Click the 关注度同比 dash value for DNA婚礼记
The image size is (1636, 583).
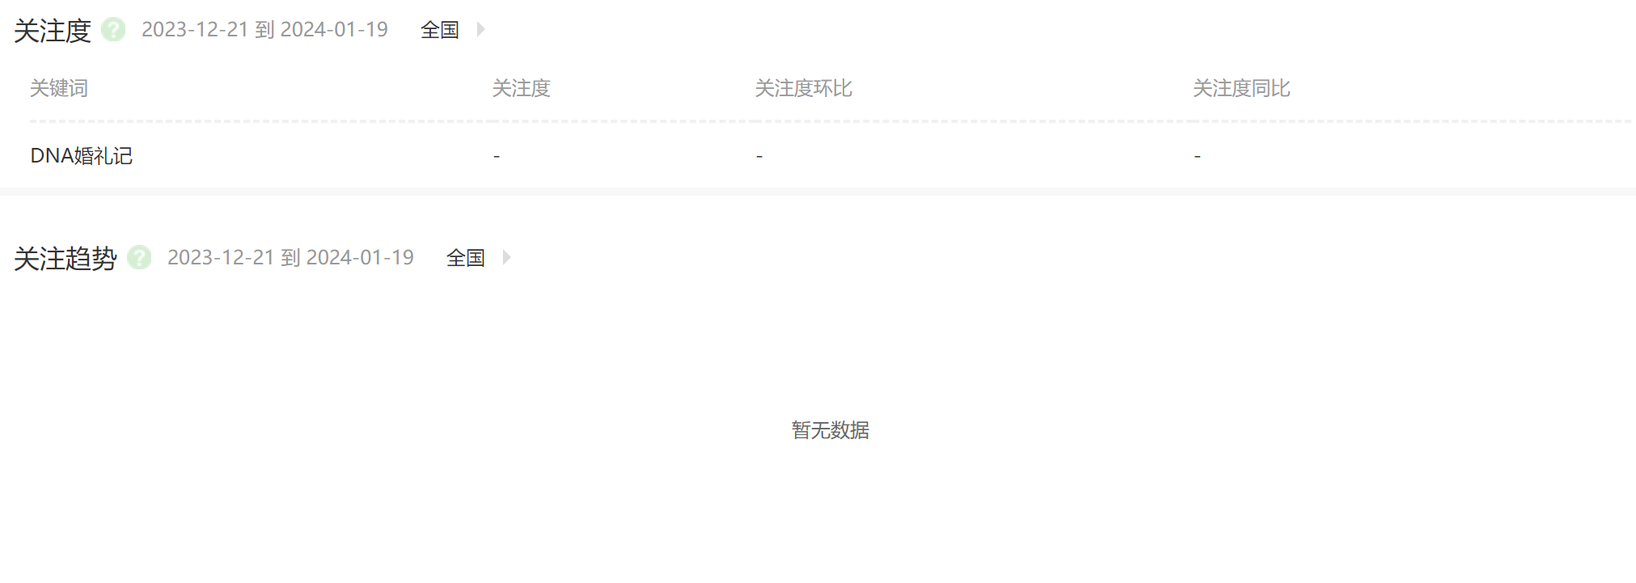pyautogui.click(x=1198, y=156)
